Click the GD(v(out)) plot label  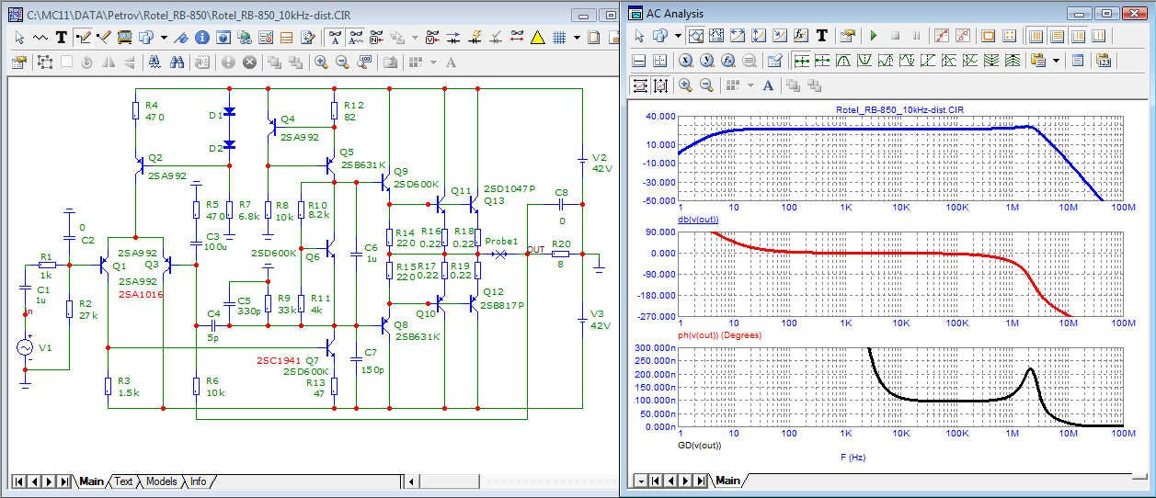coord(700,446)
